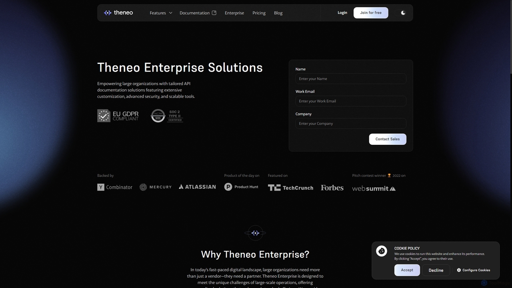Click the Documentation external-link icon
512x288 pixels.
pyautogui.click(x=214, y=13)
